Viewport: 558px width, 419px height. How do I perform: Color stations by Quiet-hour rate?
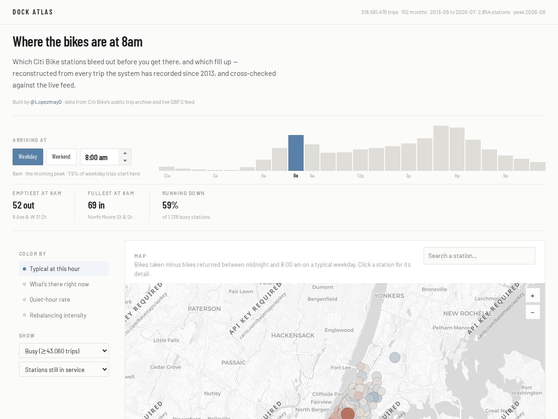64,299
